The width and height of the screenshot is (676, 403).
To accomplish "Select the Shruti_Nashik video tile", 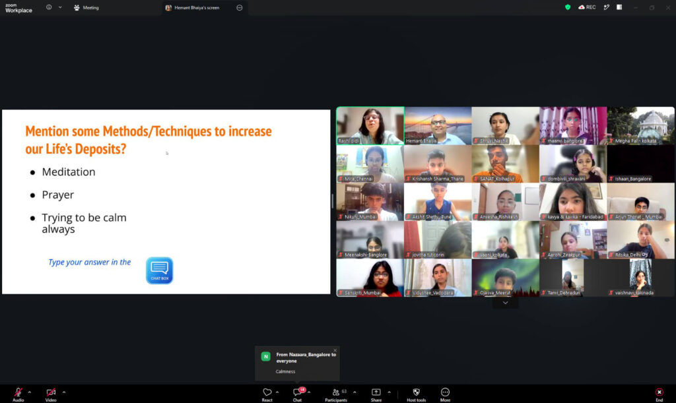I will (505, 126).
